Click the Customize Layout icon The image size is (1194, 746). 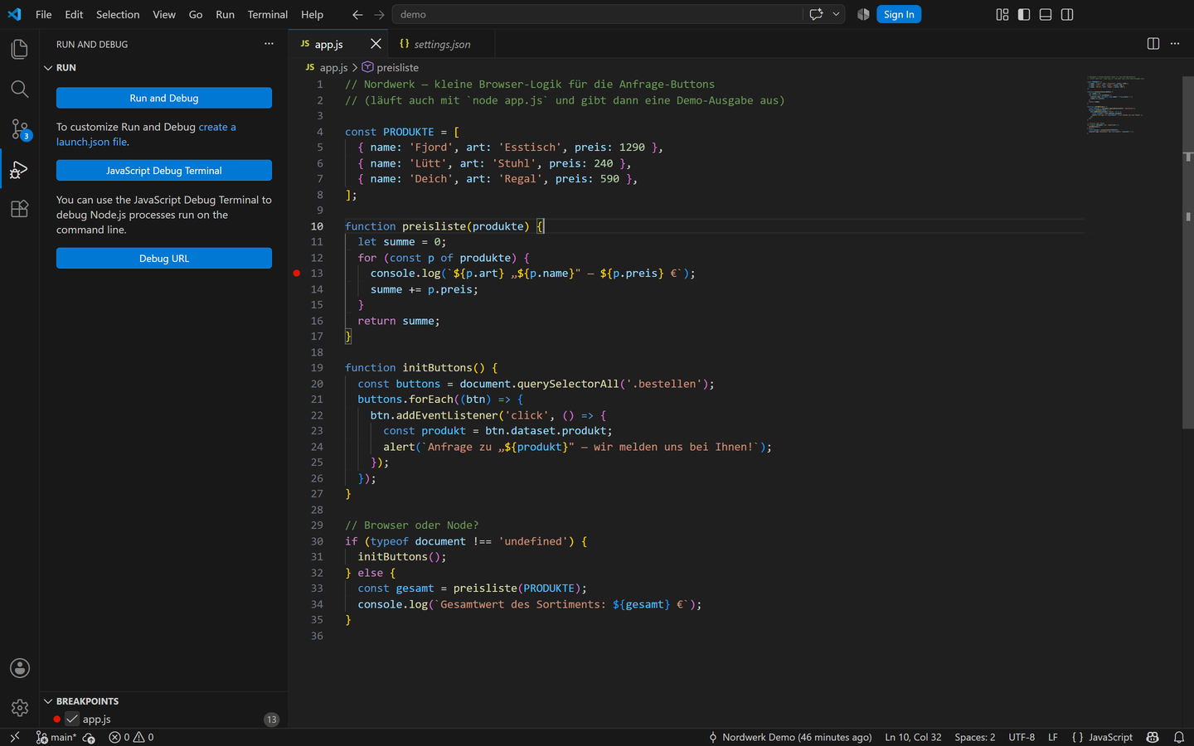click(1002, 14)
